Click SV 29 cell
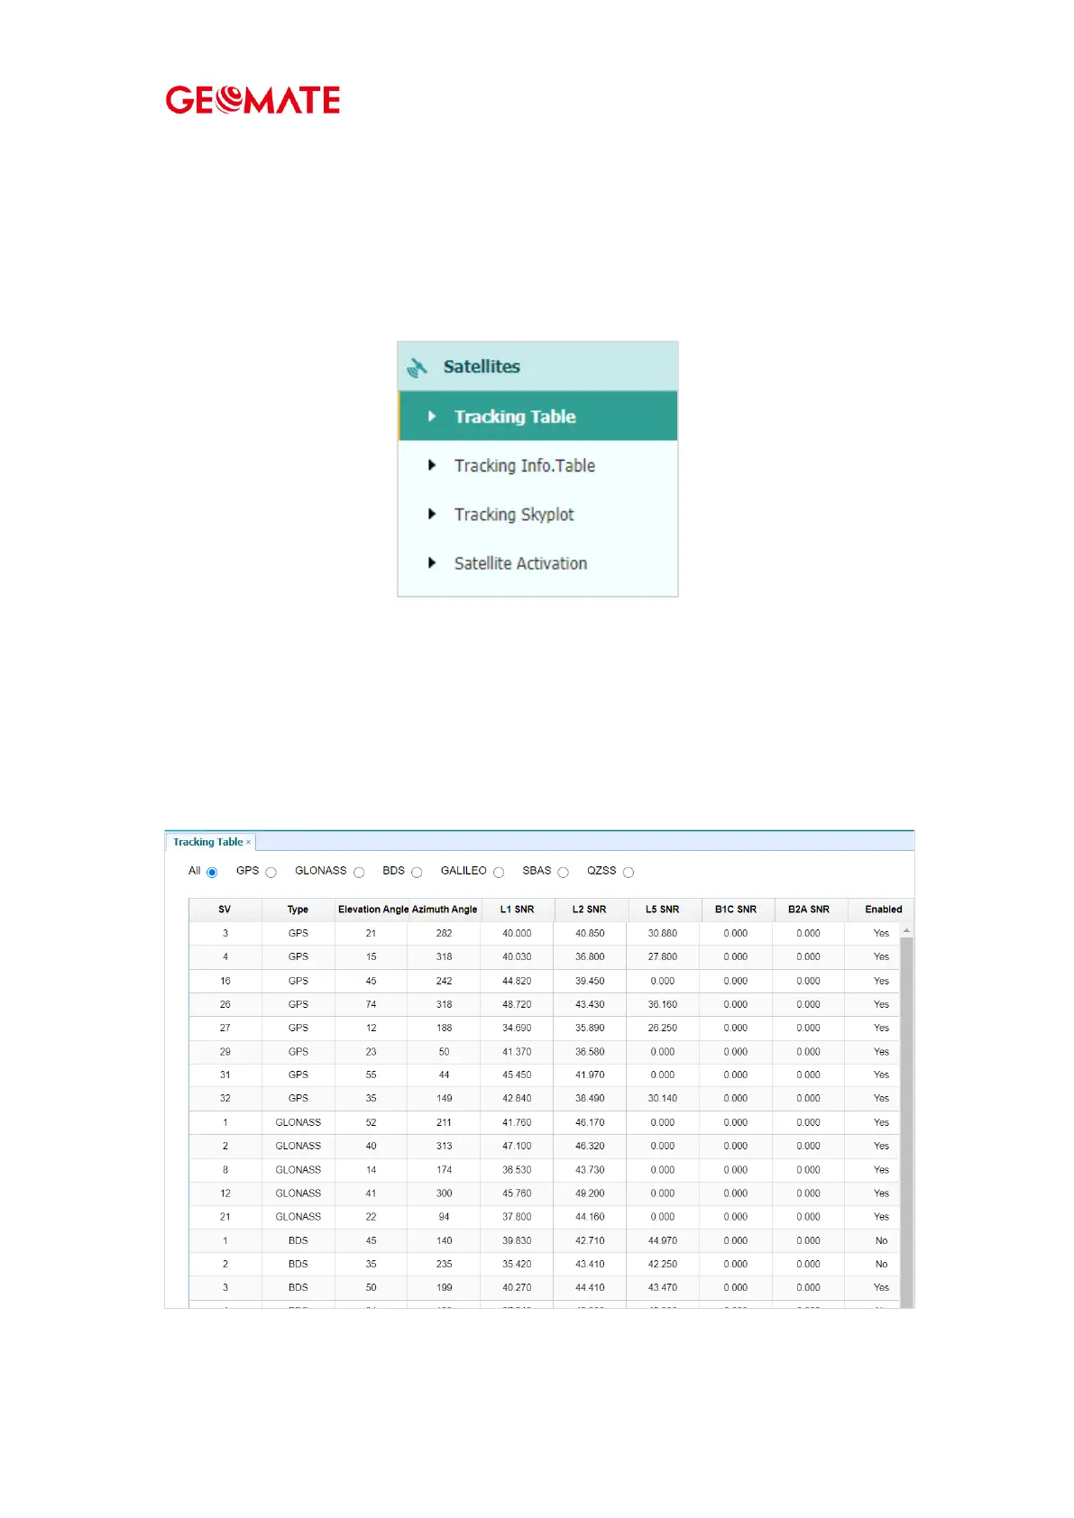This screenshot has height=1518, width=1074. pos(225,1052)
